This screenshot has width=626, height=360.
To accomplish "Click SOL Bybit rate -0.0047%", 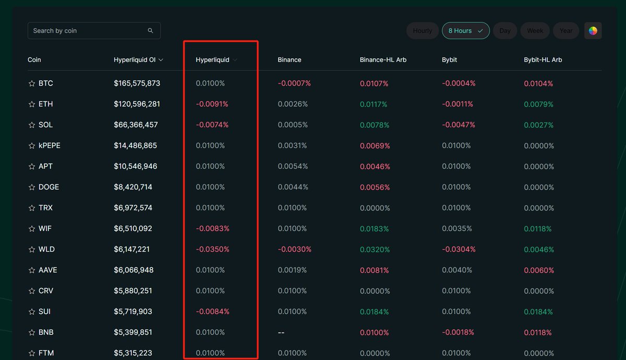I will [x=459, y=125].
